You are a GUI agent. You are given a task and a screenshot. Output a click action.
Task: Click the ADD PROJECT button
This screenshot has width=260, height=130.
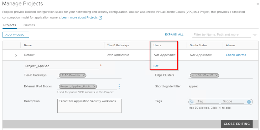16,35
